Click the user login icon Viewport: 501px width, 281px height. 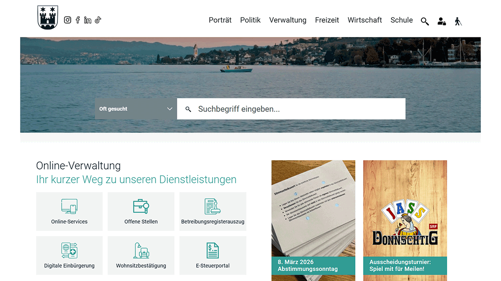pos(441,21)
